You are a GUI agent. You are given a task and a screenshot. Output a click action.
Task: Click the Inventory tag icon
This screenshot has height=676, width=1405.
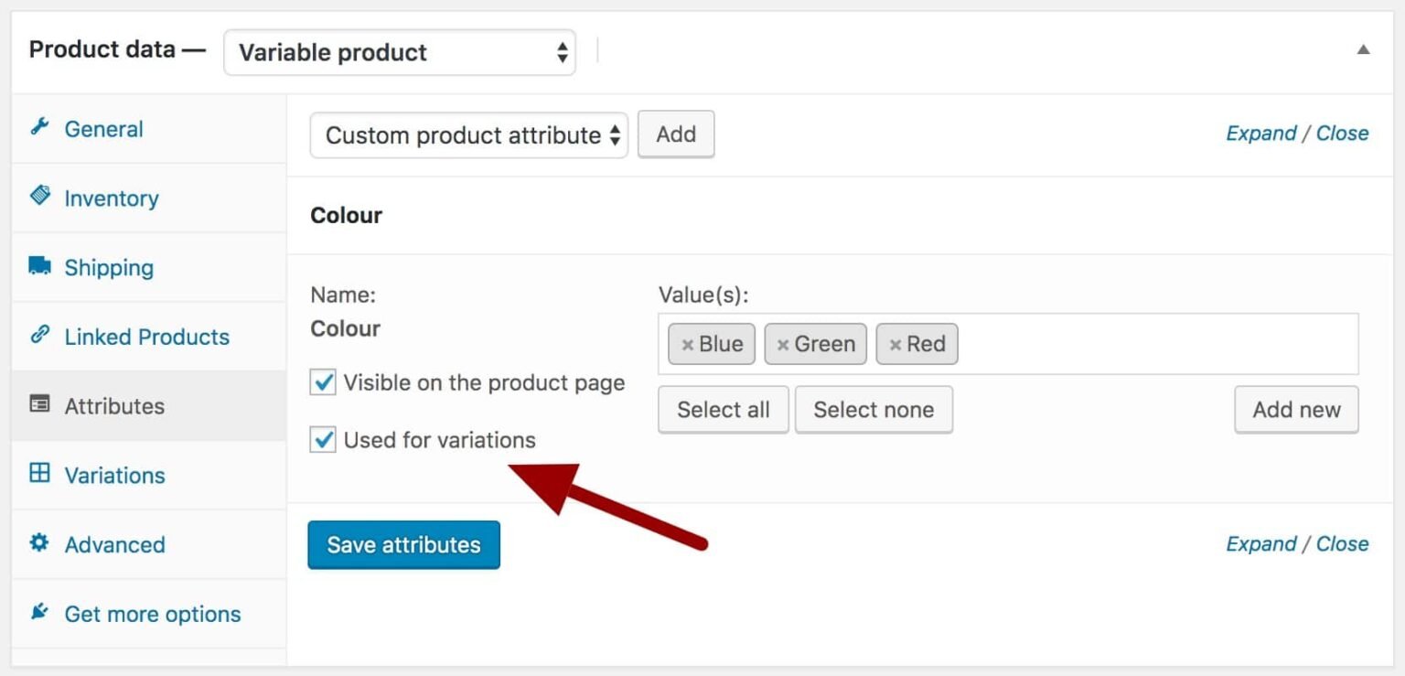tap(38, 198)
